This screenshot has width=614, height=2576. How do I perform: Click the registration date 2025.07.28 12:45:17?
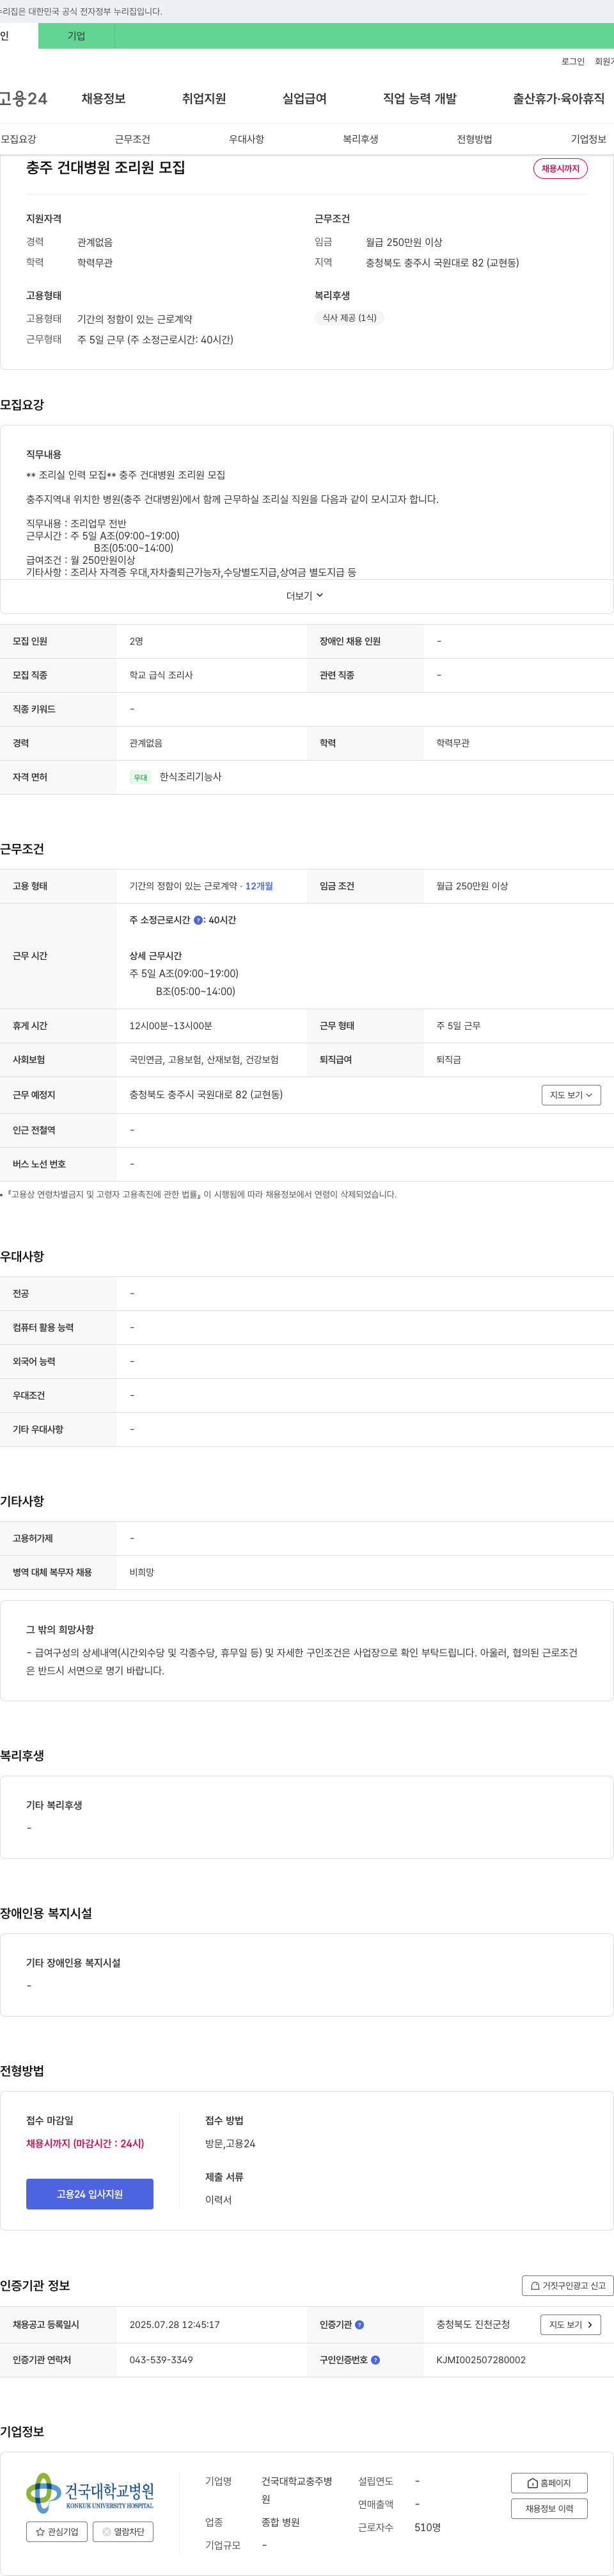point(175,2325)
